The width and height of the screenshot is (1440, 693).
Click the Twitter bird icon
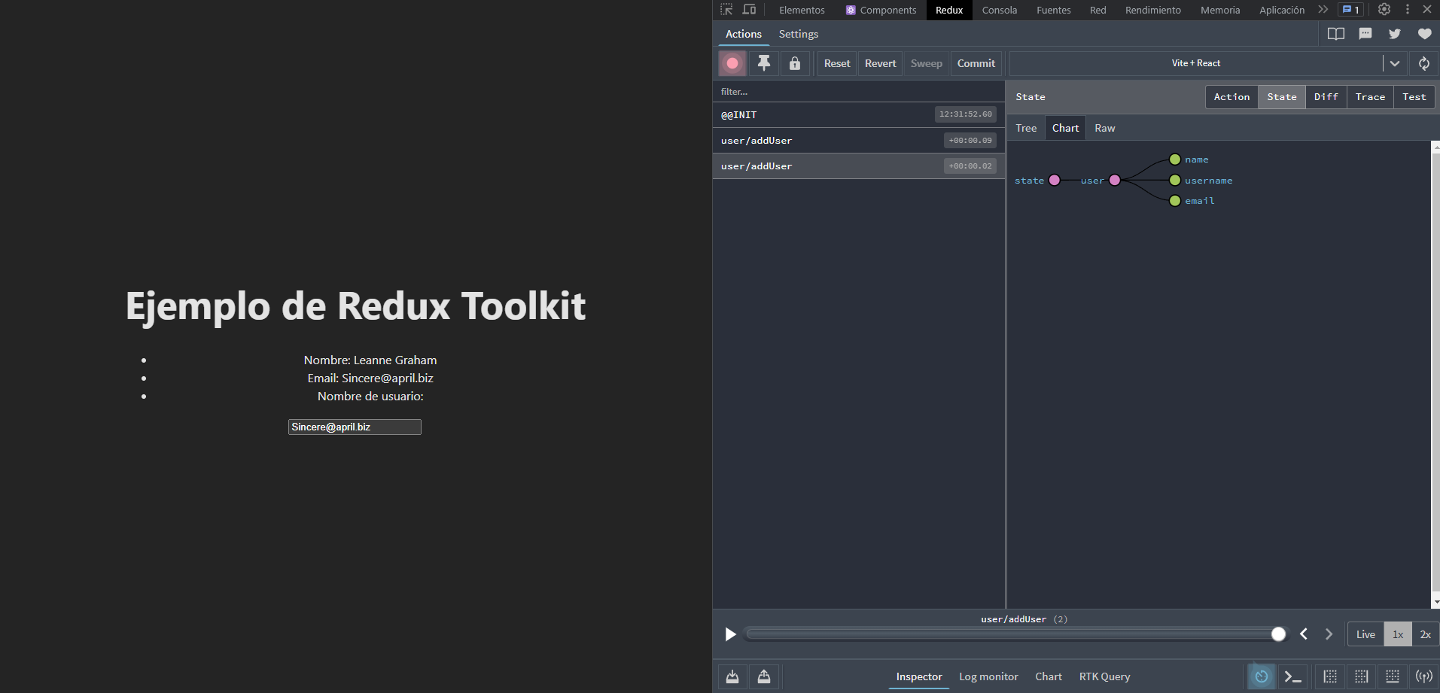pyautogui.click(x=1394, y=34)
